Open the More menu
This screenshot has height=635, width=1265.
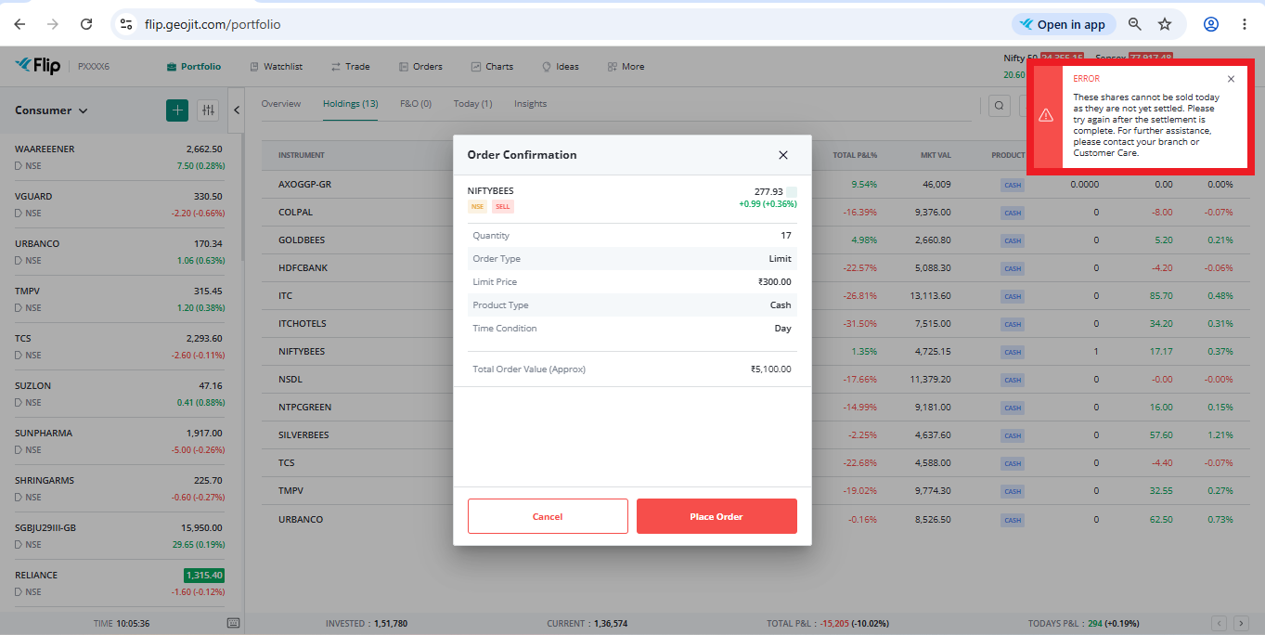626,67
